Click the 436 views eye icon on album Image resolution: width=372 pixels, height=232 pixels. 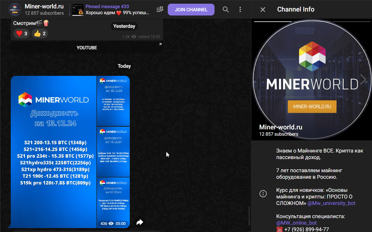[111, 224]
